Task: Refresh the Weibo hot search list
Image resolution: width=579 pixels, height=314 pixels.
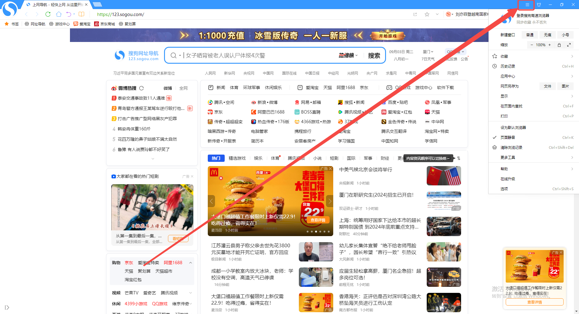Action: click(141, 88)
